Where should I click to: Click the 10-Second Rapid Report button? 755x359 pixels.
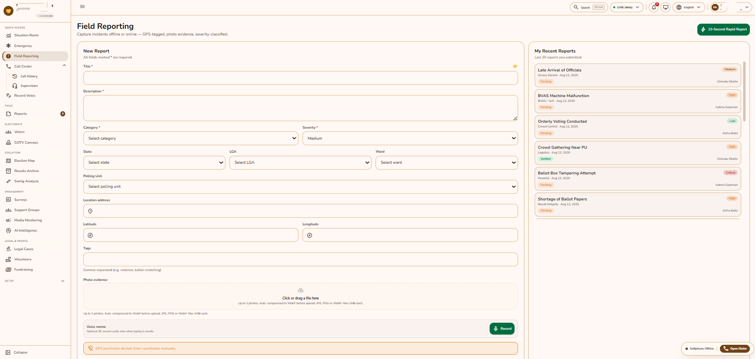[x=723, y=30]
